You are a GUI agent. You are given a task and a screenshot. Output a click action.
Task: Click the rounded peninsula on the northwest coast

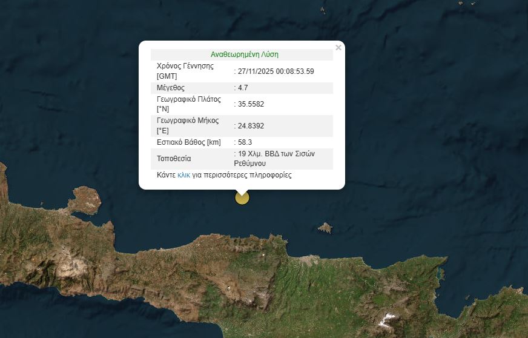85,200
